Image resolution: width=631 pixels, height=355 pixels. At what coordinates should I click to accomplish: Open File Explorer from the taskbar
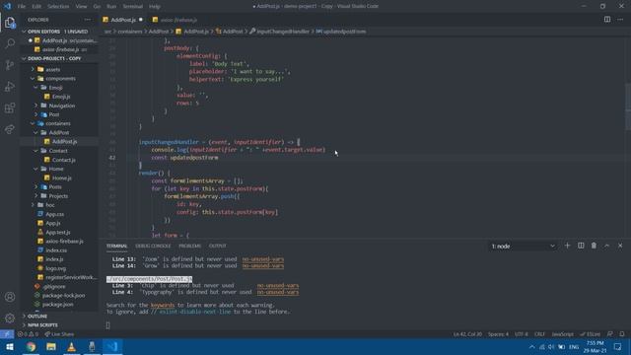pyautogui.click(x=51, y=346)
